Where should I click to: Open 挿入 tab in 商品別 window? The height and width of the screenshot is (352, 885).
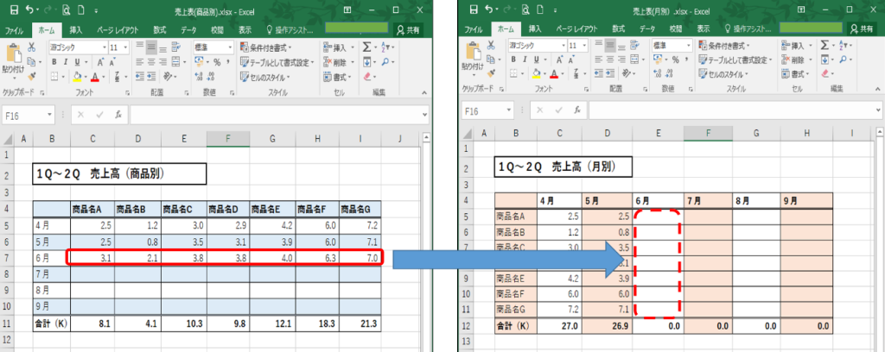coord(75,28)
